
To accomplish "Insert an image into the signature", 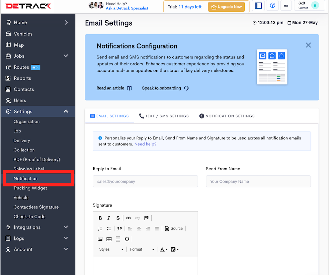I will coord(100,239).
